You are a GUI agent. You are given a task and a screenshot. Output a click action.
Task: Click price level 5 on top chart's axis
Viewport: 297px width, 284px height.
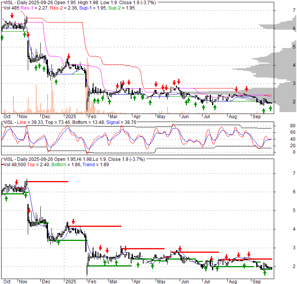pos(294,47)
